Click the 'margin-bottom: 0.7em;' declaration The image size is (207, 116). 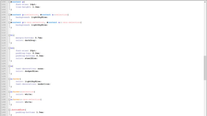pos(29,38)
